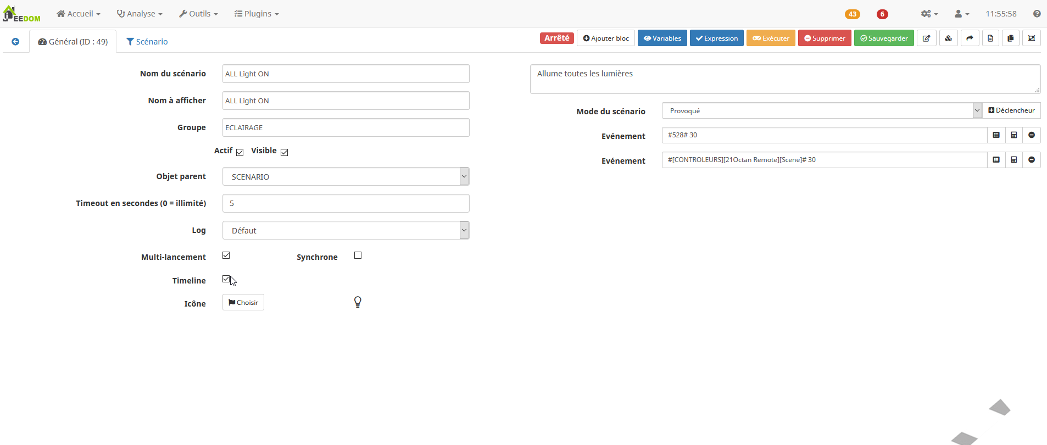The image size is (1047, 445).
Task: Click the calculator icon on the CONTROLEURS event row
Action: pyautogui.click(x=1014, y=160)
